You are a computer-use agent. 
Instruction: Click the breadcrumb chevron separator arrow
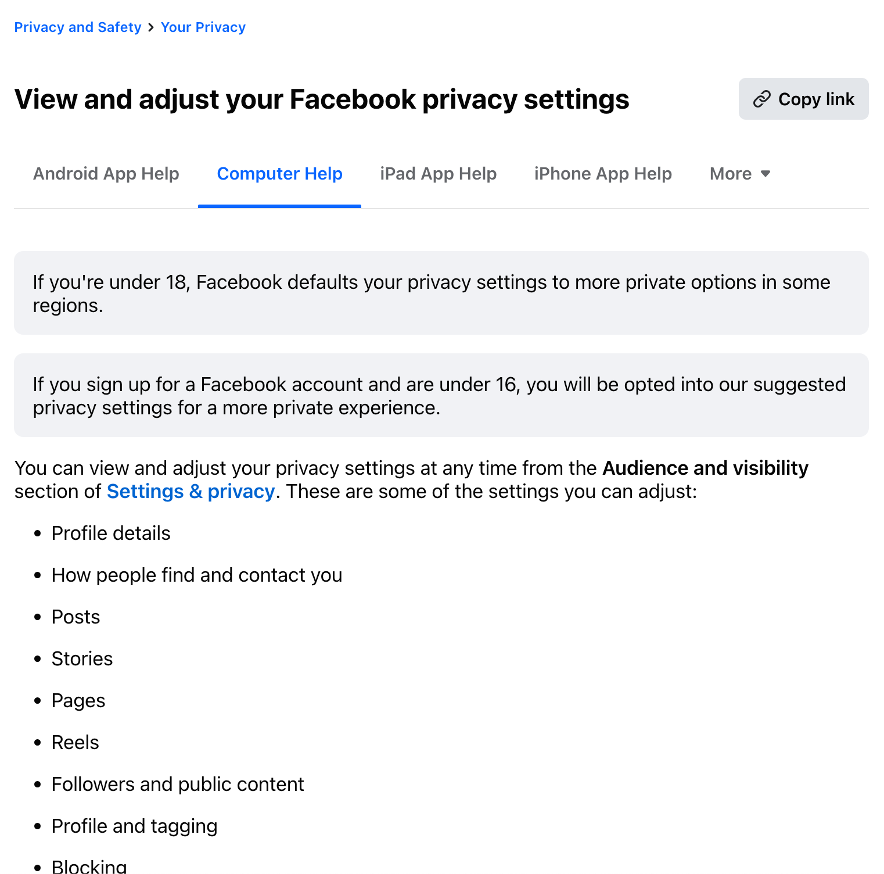pyautogui.click(x=151, y=27)
